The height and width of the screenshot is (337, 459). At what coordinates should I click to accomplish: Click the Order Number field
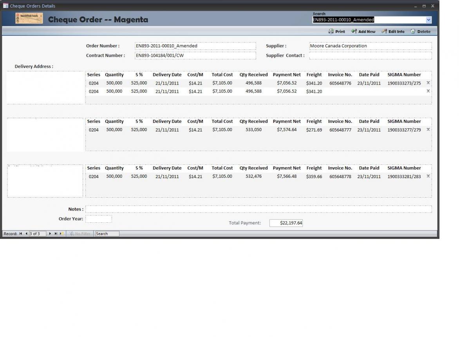195,46
